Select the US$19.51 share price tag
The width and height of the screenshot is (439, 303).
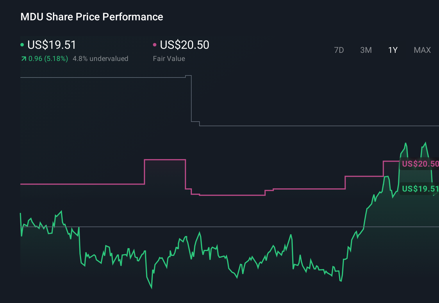pos(420,189)
